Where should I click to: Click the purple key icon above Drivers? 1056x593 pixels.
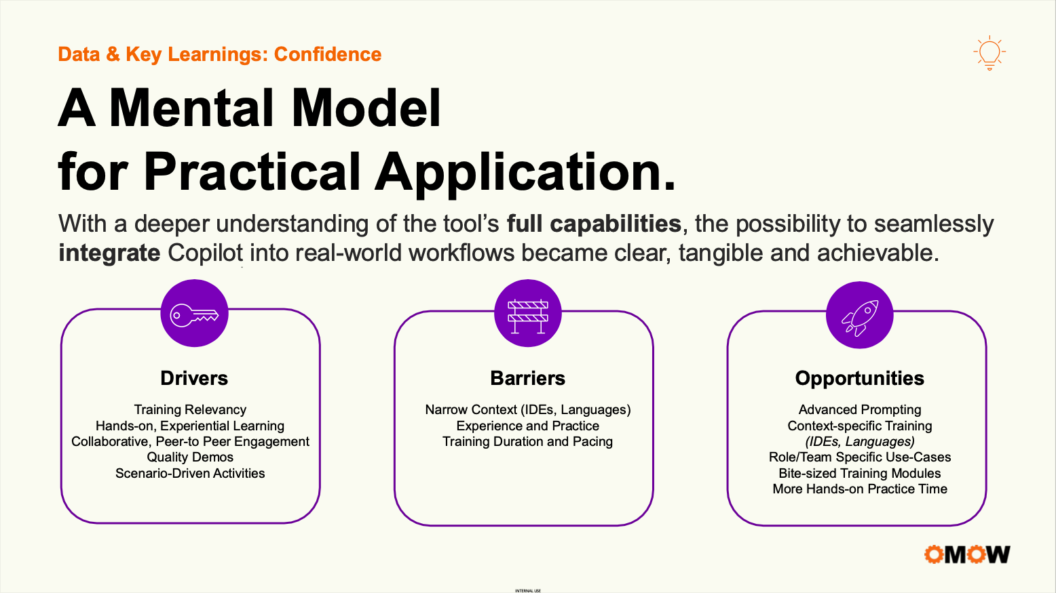pos(194,314)
